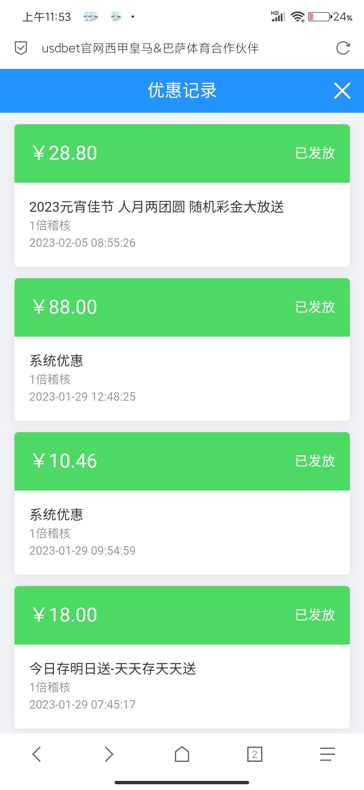Tap the 已发放 status on ¥28.80 card
The image size is (364, 790).
(x=315, y=153)
